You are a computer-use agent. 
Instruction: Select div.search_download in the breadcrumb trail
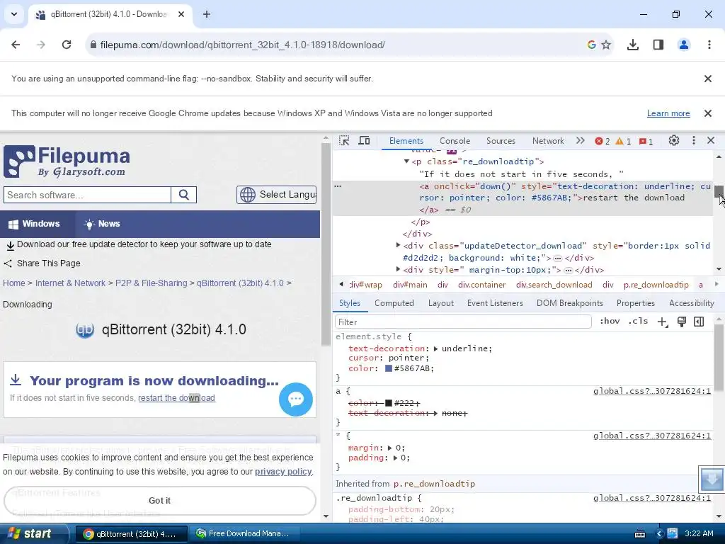coord(554,285)
